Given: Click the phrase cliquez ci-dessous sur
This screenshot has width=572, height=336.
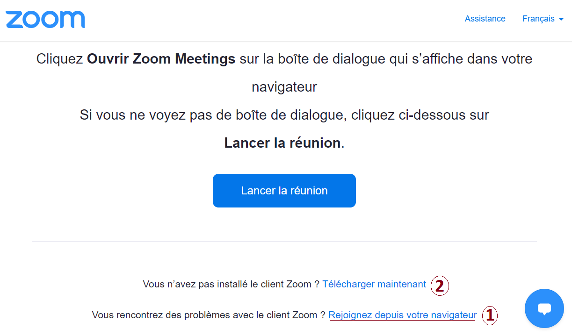Looking at the screenshot, I should coord(420,115).
